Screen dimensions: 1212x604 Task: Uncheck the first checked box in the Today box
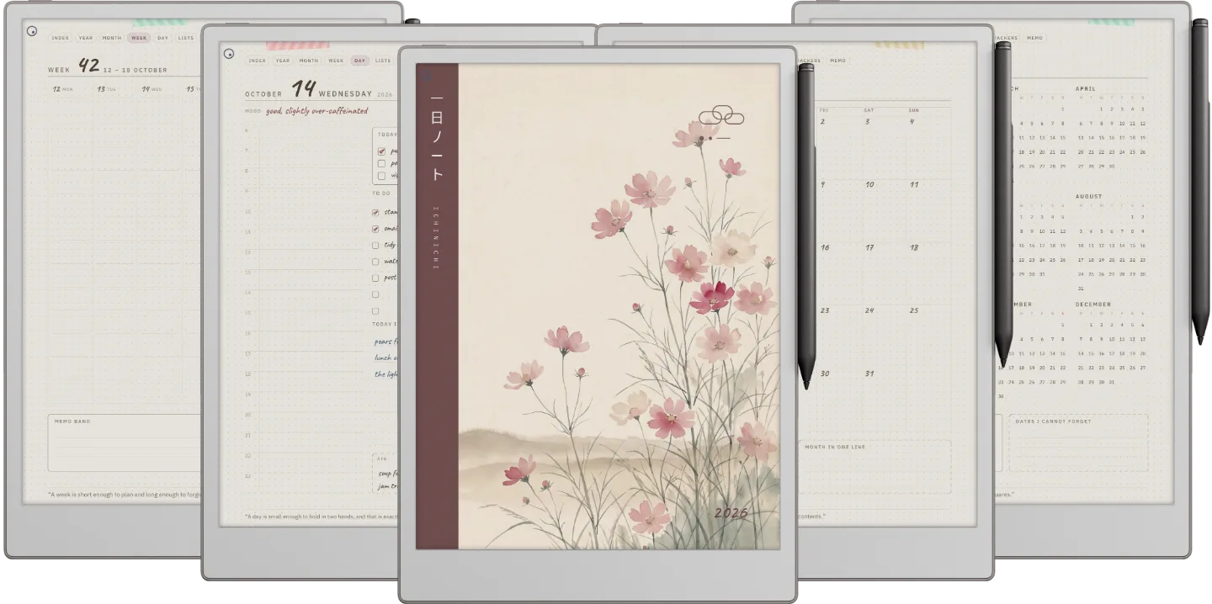(x=381, y=151)
